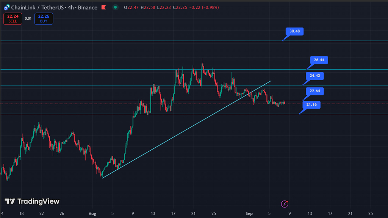This screenshot has width=388, height=218.
Task: Click the 0.01 spread value
Action: pos(28,19)
